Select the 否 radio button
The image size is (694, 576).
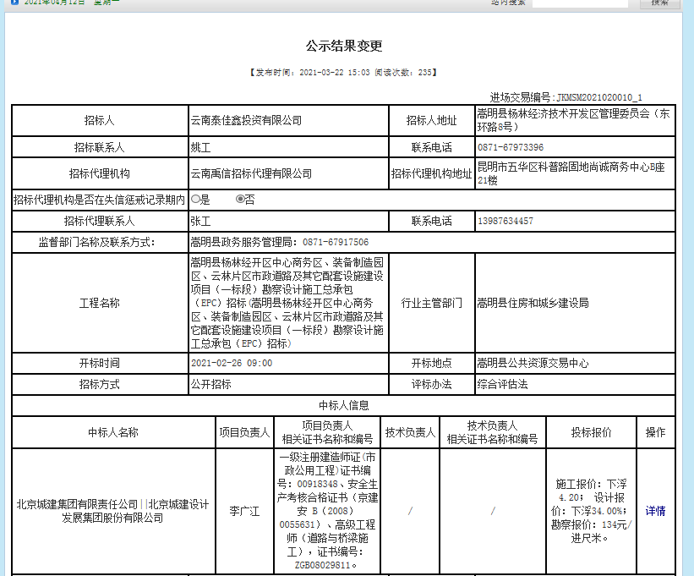pyautogui.click(x=240, y=200)
